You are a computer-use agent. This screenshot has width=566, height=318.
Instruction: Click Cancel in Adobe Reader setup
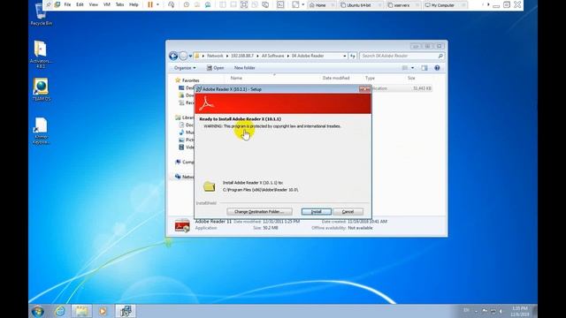(348, 212)
